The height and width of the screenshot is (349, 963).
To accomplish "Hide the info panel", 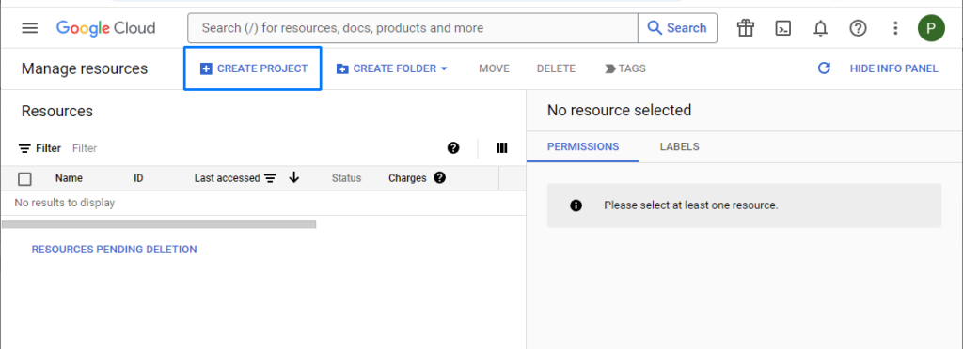I will click(x=893, y=68).
